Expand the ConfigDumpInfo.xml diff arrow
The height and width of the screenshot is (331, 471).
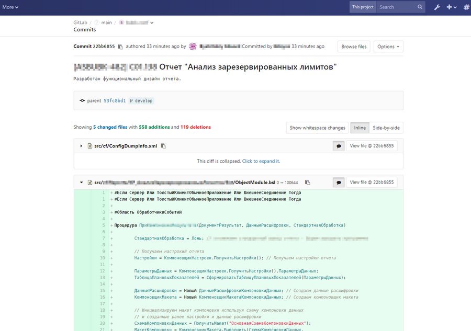click(81, 145)
